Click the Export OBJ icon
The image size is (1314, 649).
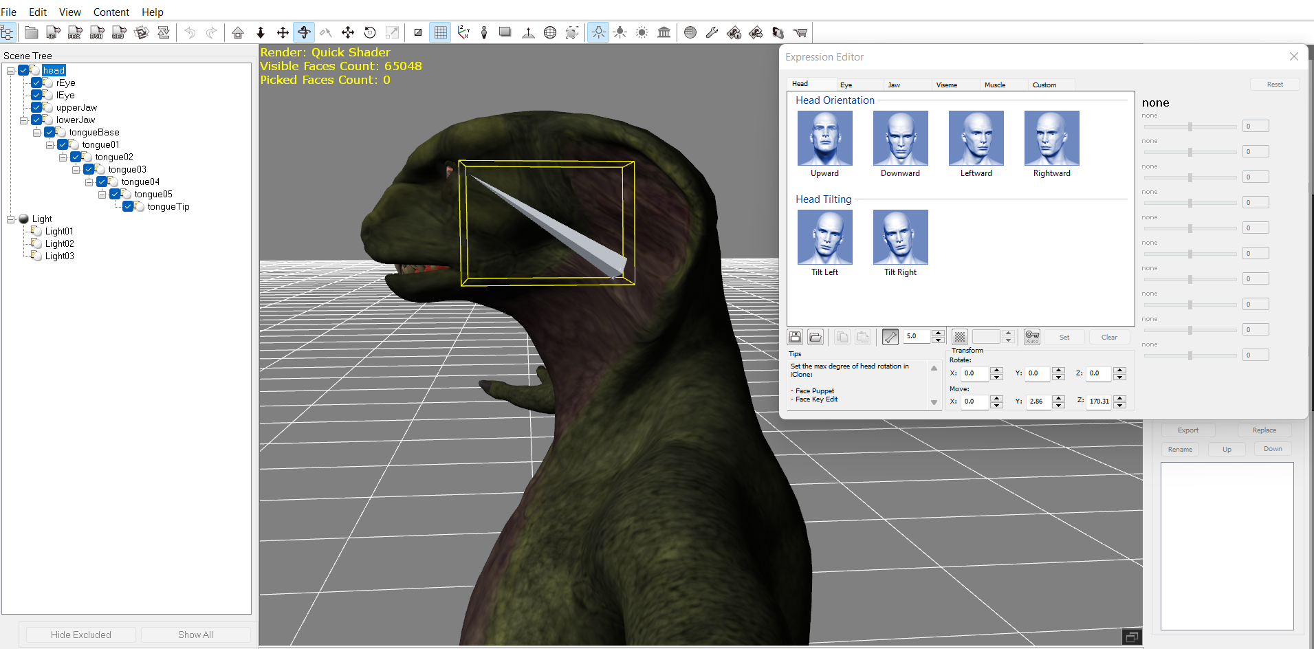119,32
